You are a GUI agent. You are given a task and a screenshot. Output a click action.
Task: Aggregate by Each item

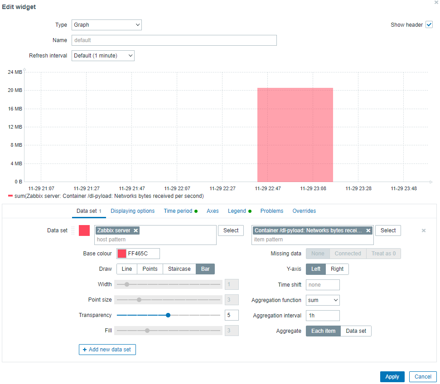(x=323, y=331)
